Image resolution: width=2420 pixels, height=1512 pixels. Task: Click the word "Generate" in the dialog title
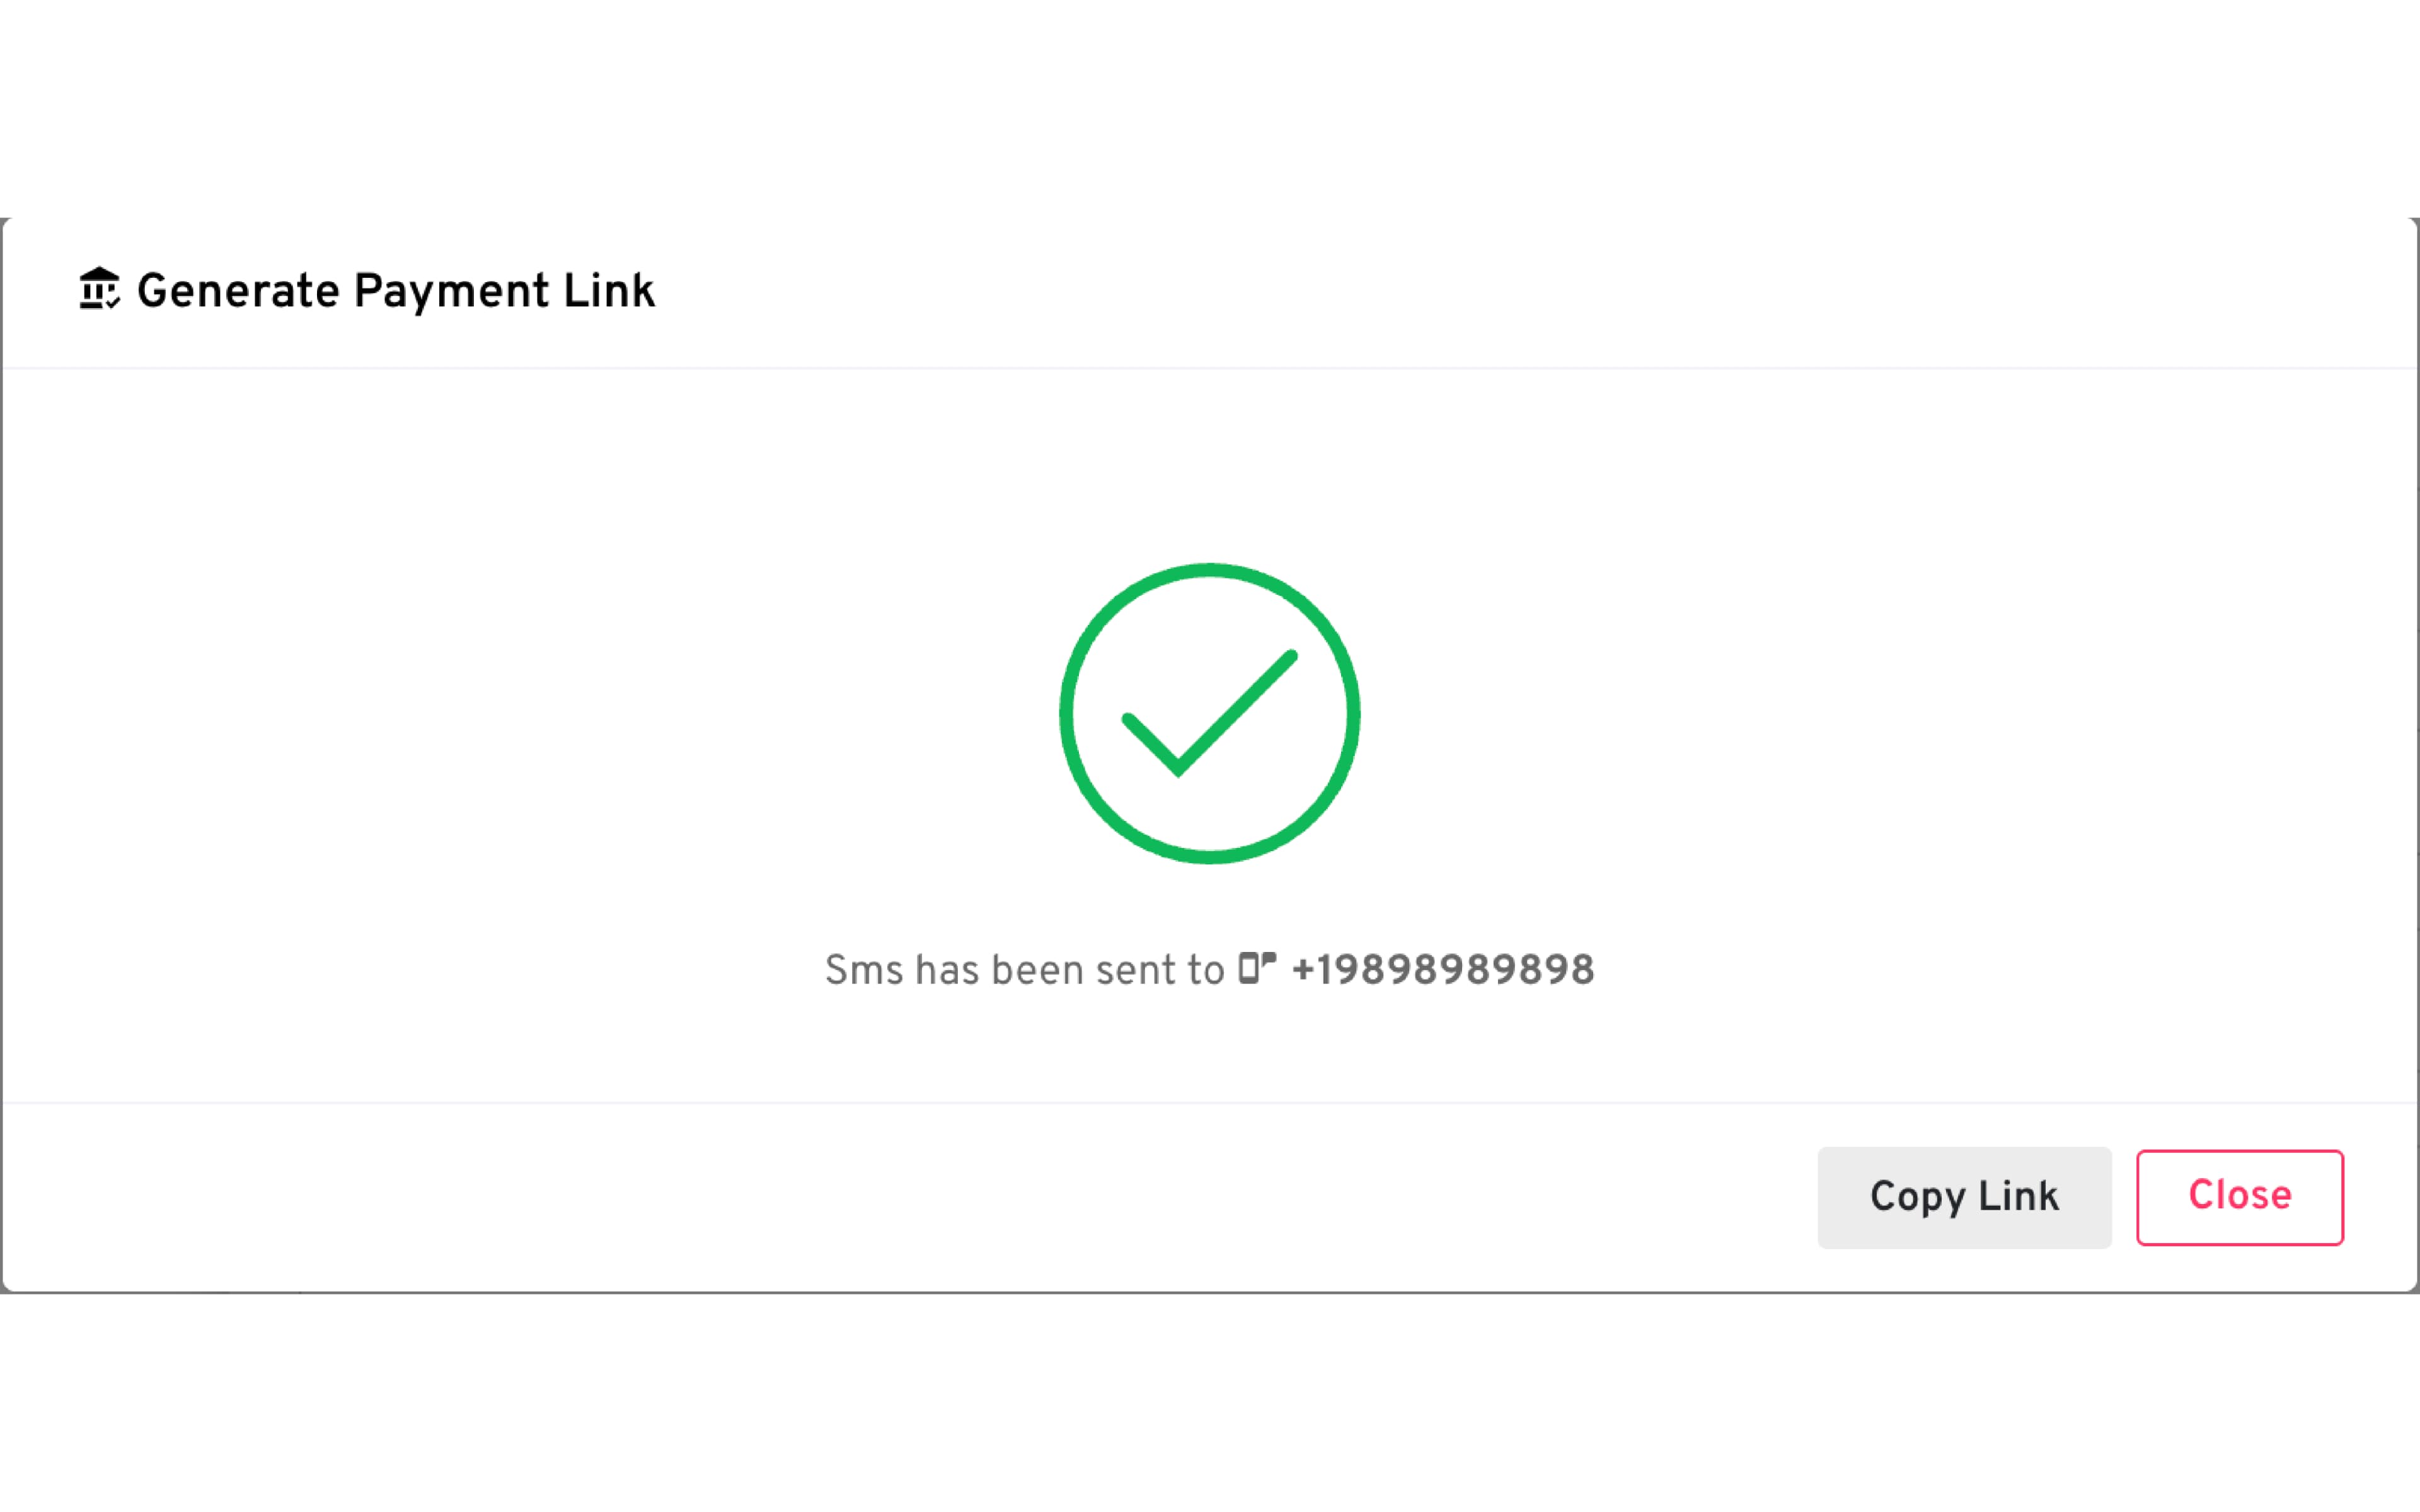tap(238, 291)
